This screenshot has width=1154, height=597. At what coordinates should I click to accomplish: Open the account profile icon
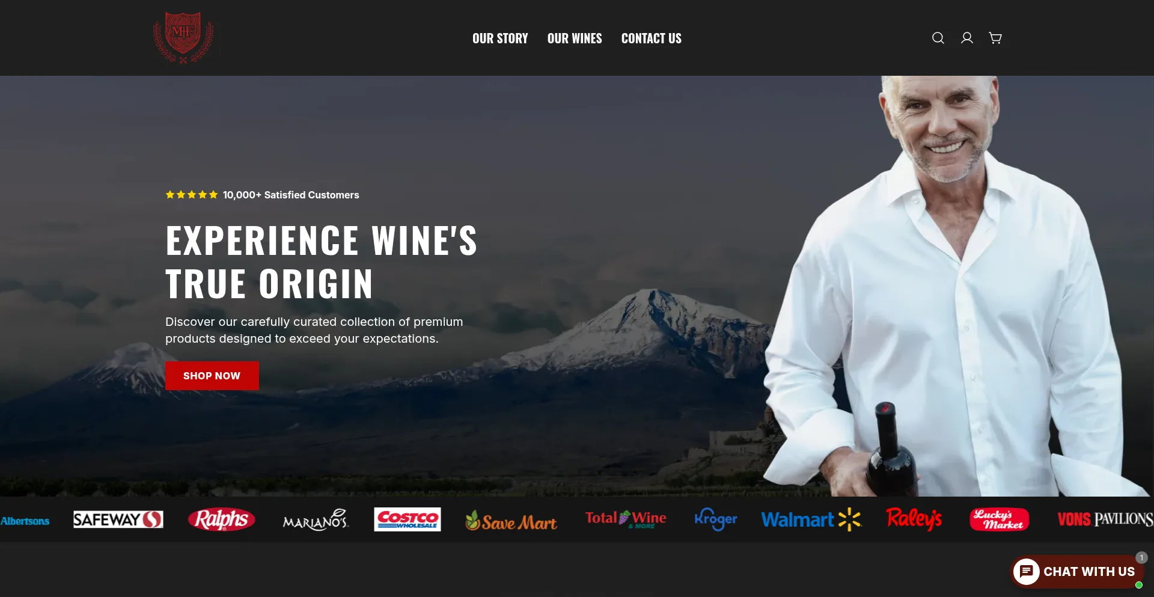966,38
